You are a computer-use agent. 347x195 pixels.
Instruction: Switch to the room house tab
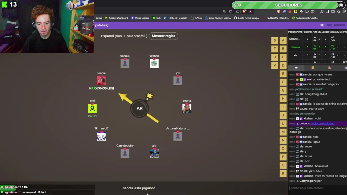coord(329,68)
